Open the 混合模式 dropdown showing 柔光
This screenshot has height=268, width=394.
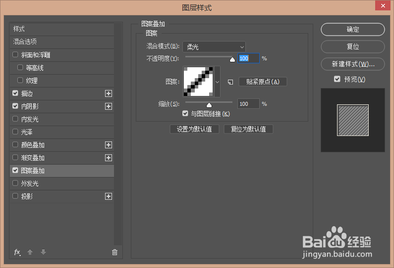tap(214, 47)
